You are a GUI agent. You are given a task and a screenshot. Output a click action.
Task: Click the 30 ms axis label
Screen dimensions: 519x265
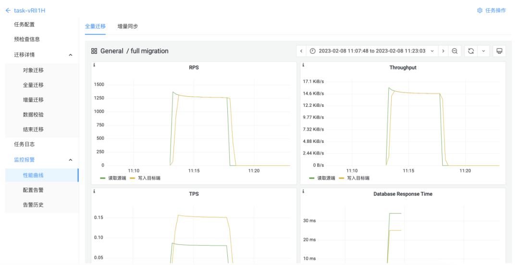pos(309,221)
